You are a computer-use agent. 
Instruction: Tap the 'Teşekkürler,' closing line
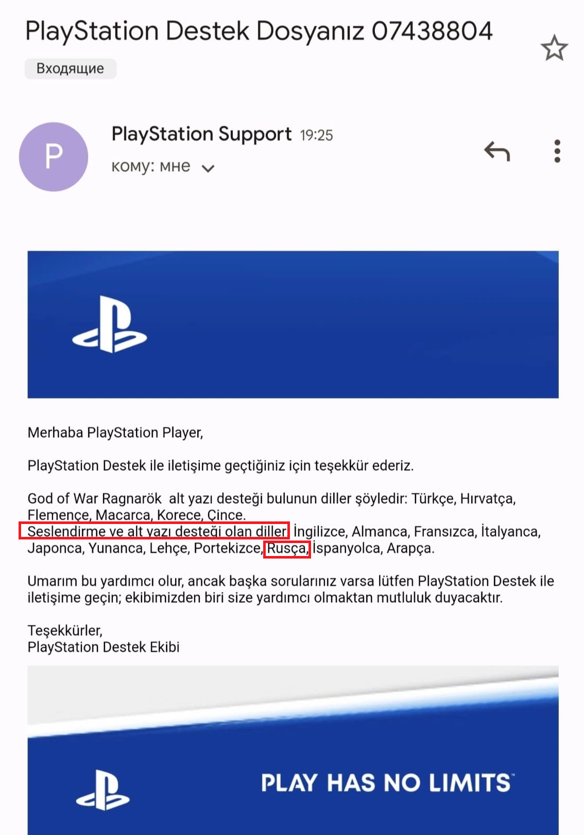tap(65, 631)
